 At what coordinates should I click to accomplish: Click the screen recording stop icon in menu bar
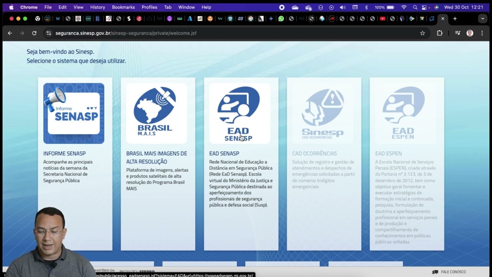(282, 7)
